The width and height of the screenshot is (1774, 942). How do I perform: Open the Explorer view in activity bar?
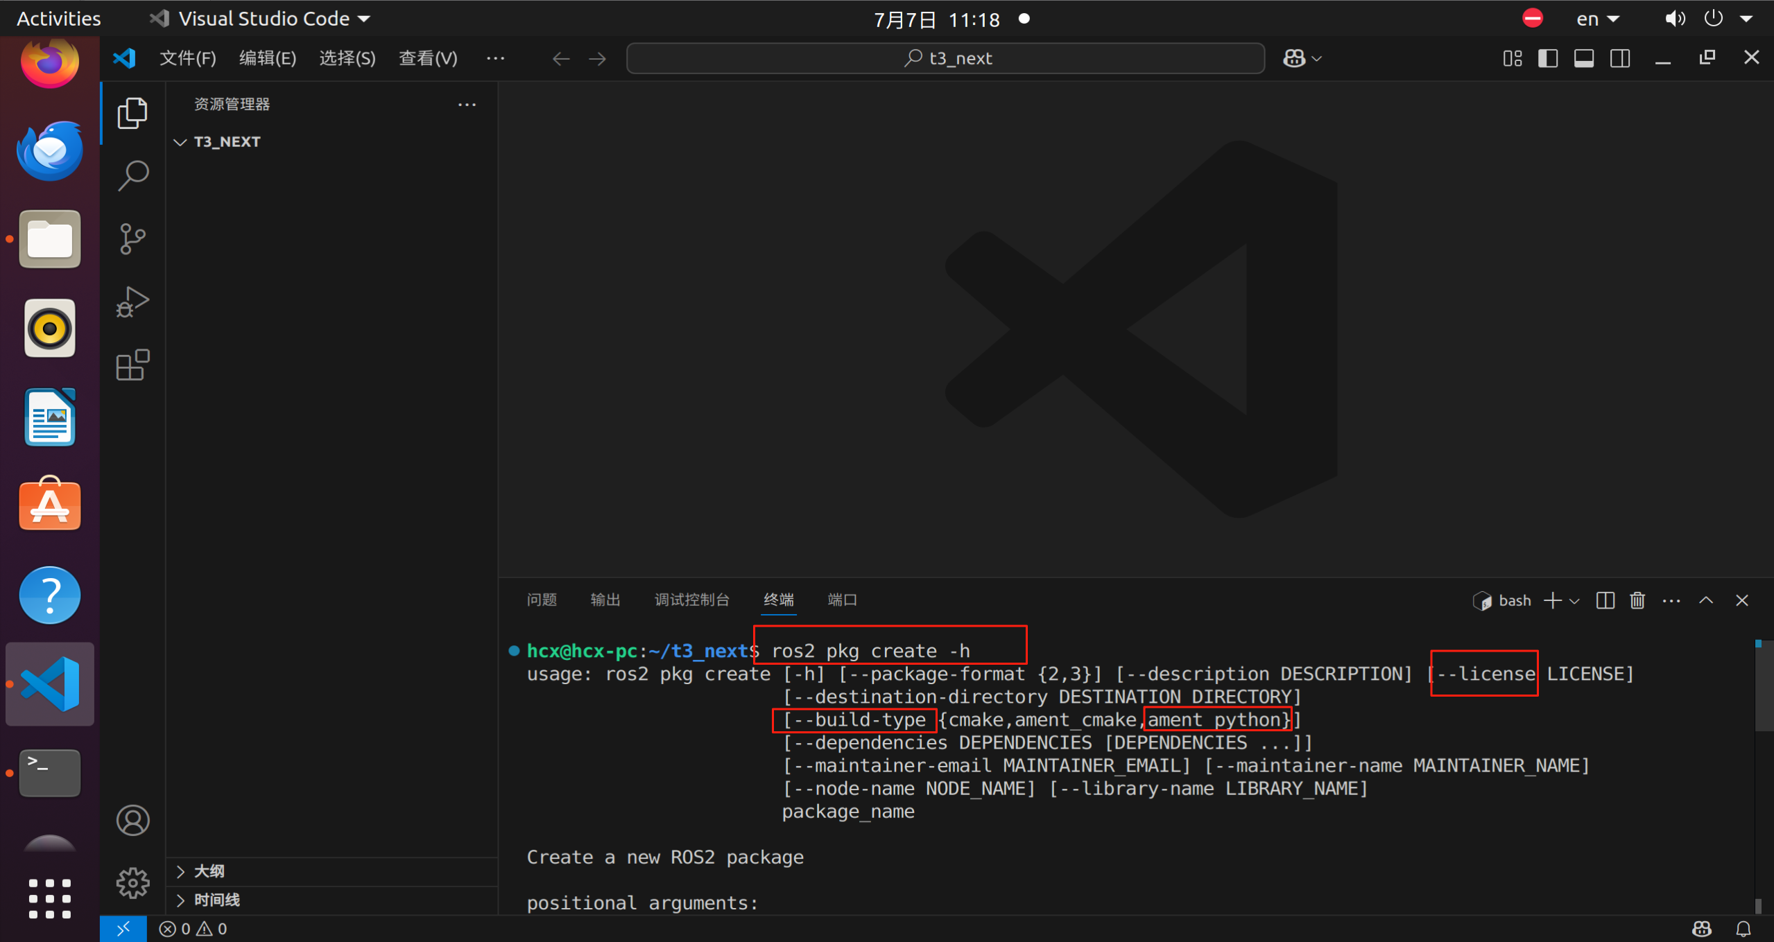click(132, 113)
